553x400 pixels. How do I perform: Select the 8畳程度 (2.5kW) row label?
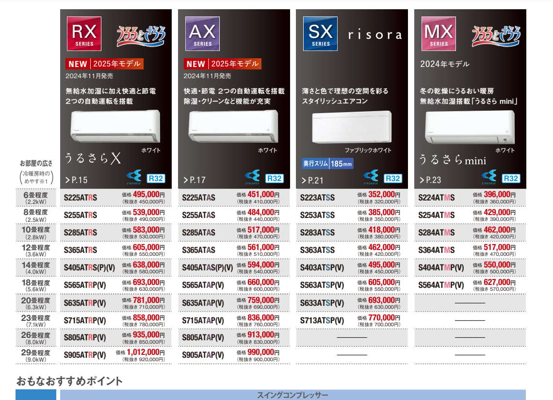click(35, 215)
